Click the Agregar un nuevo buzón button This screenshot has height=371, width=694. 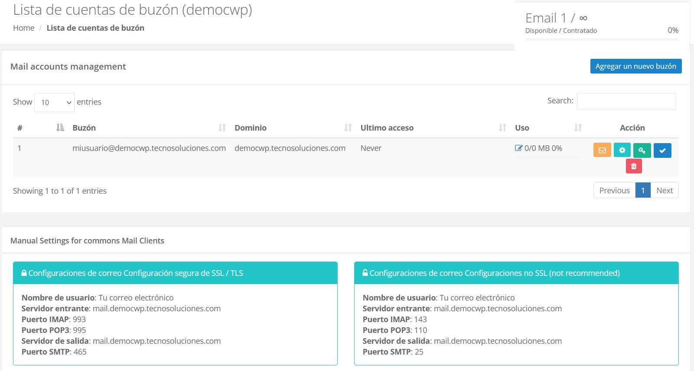tap(635, 66)
